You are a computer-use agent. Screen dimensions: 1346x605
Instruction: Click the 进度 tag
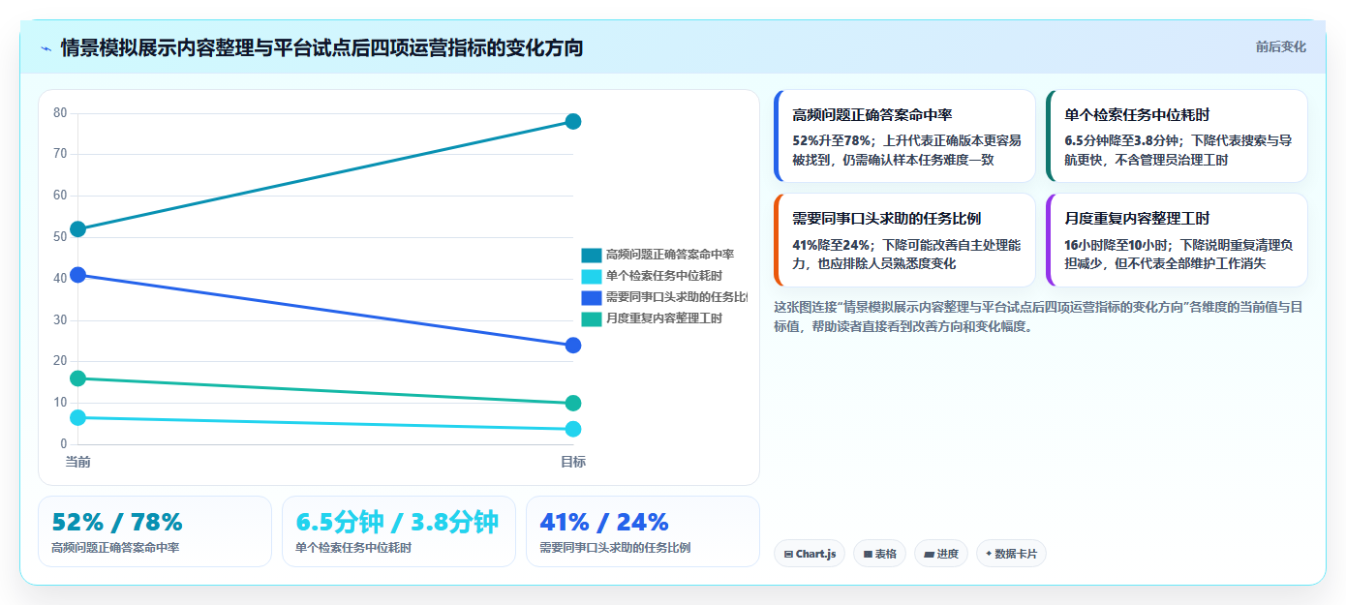click(x=940, y=554)
